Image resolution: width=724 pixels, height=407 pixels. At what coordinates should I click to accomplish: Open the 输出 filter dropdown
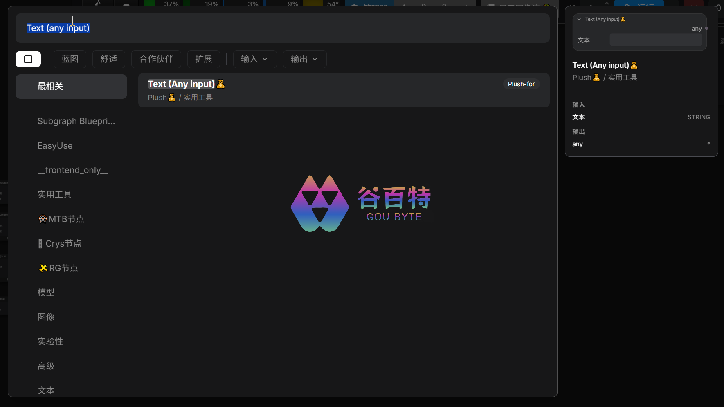pos(305,59)
